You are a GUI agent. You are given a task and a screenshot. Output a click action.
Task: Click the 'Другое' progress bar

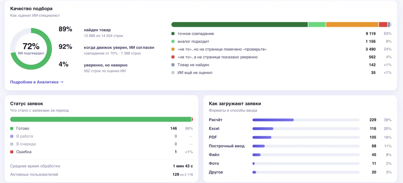pyautogui.click(x=306, y=172)
